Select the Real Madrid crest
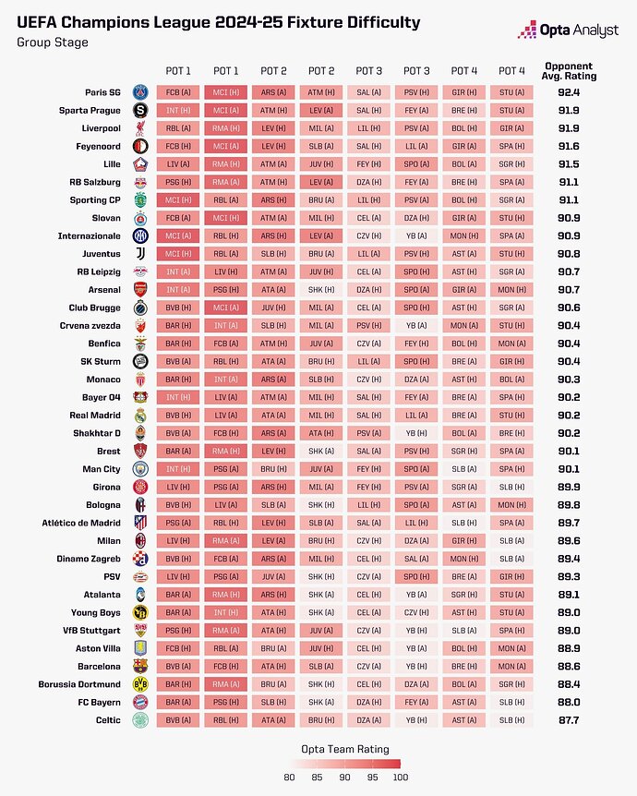The width and height of the screenshot is (637, 796). [x=139, y=416]
